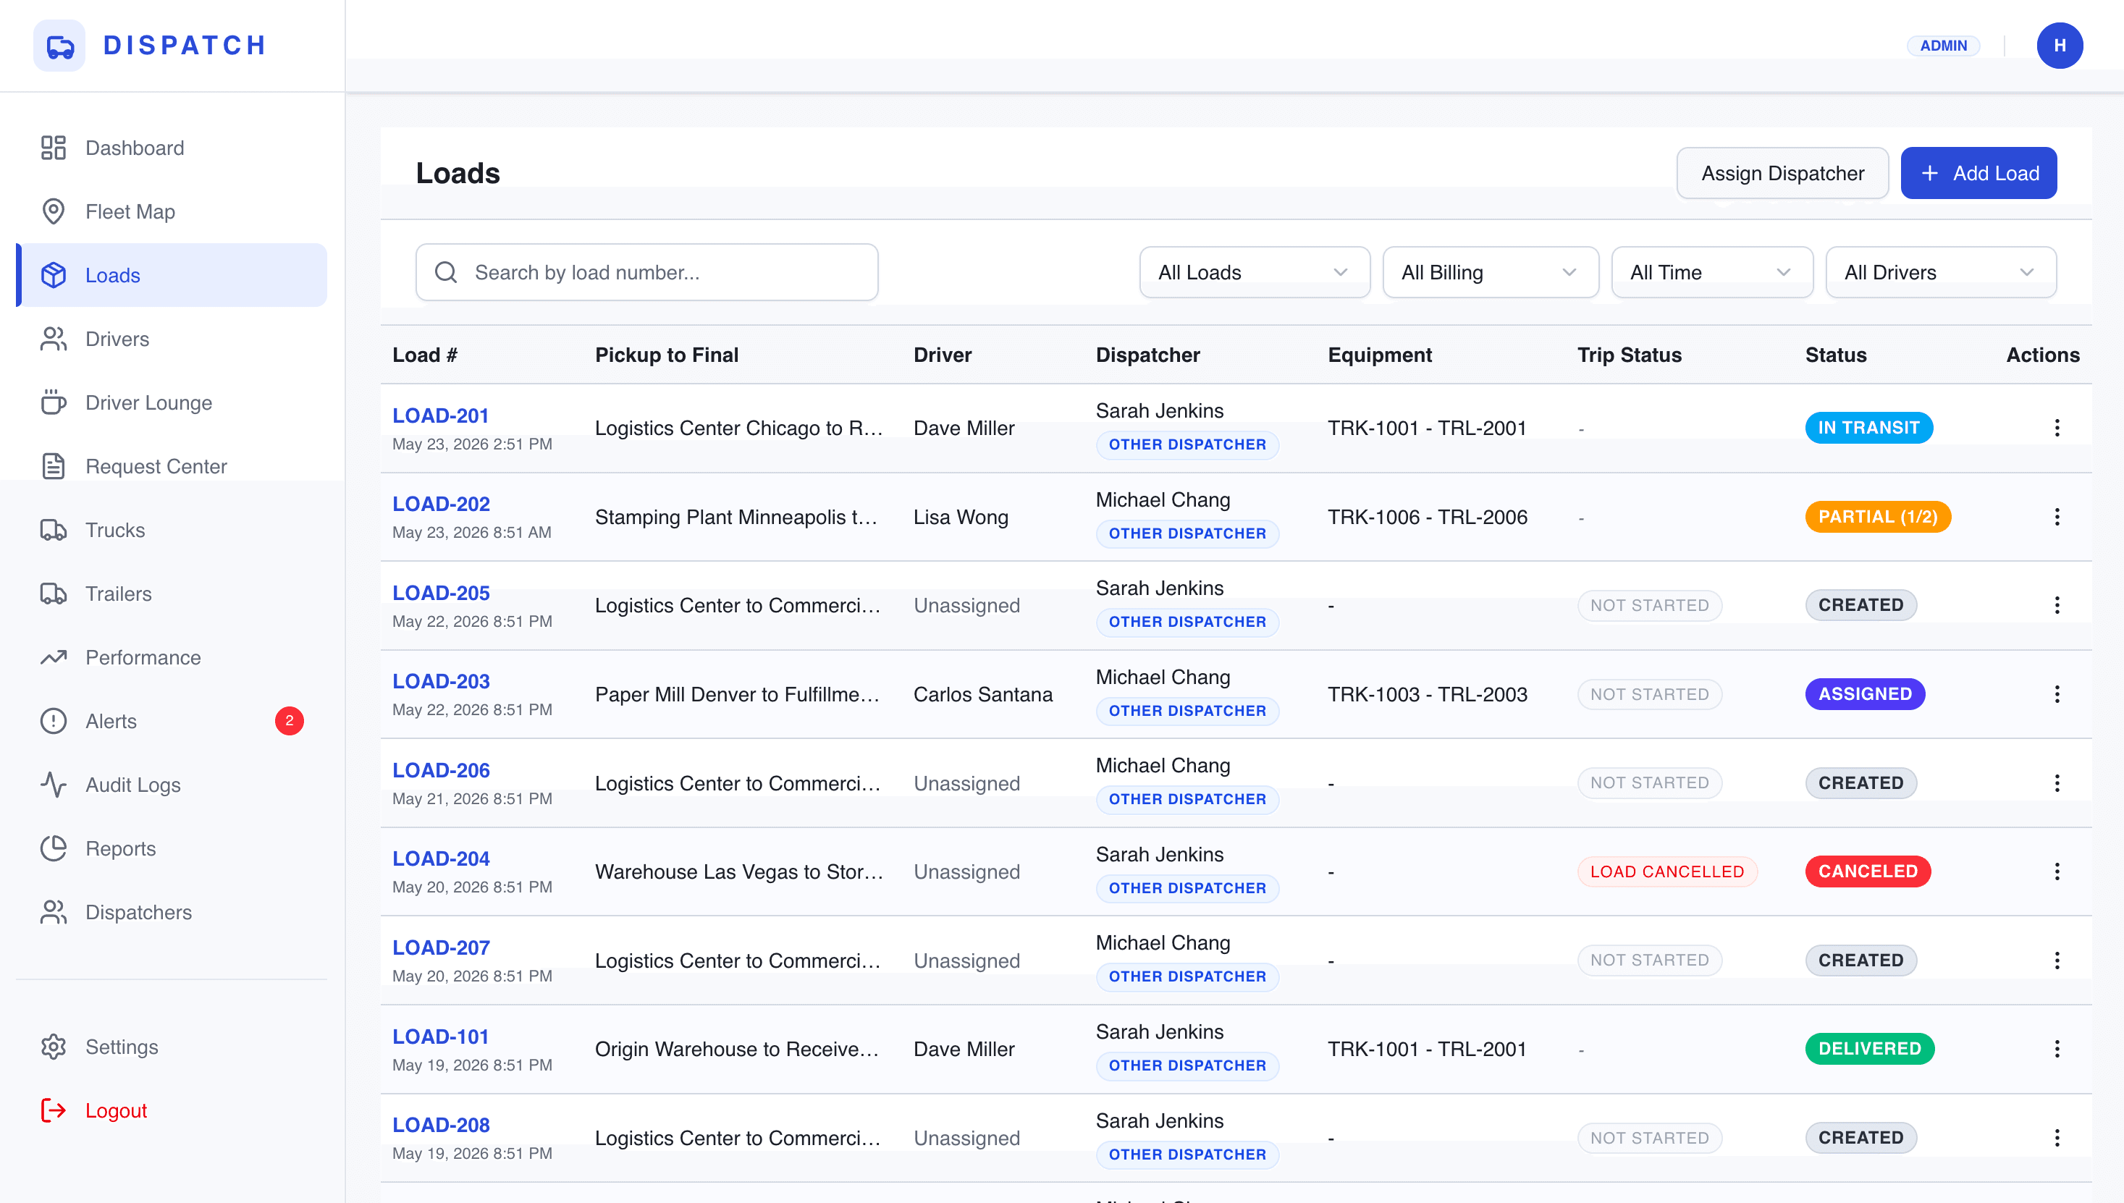
Task: Open actions menu for LOAD-202 row
Action: click(2056, 516)
